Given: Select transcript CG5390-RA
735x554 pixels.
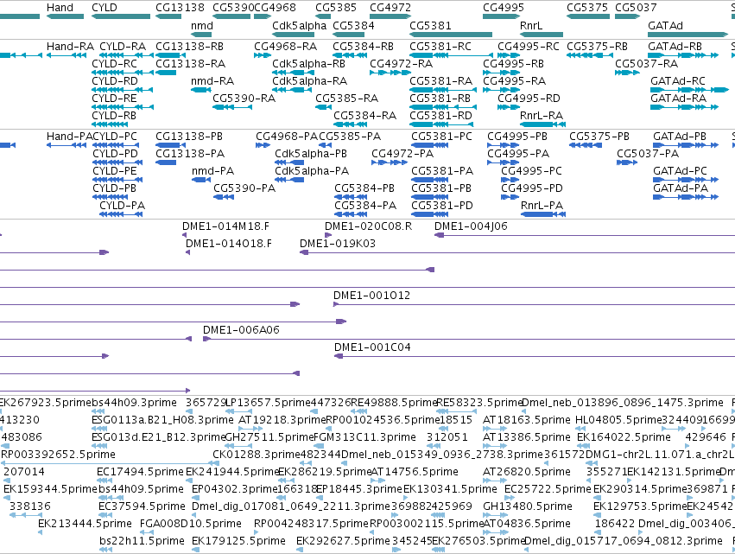Looking at the screenshot, I should [x=244, y=99].
